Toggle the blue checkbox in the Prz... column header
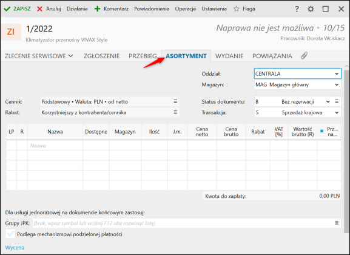This screenshot has width=350, height=255. click(321, 131)
